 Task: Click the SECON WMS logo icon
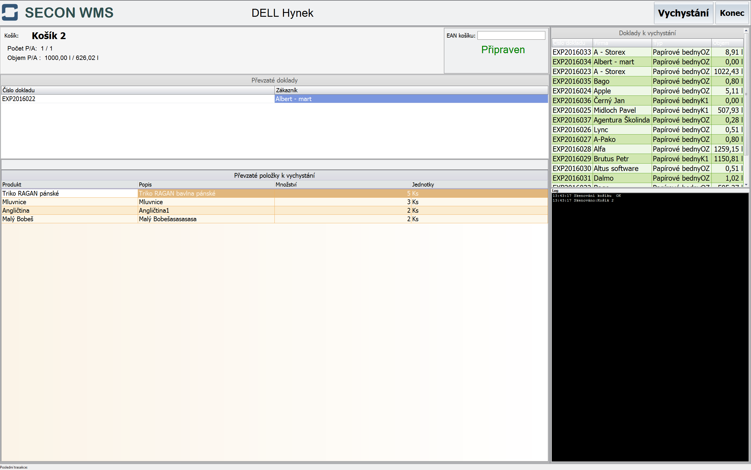click(10, 12)
